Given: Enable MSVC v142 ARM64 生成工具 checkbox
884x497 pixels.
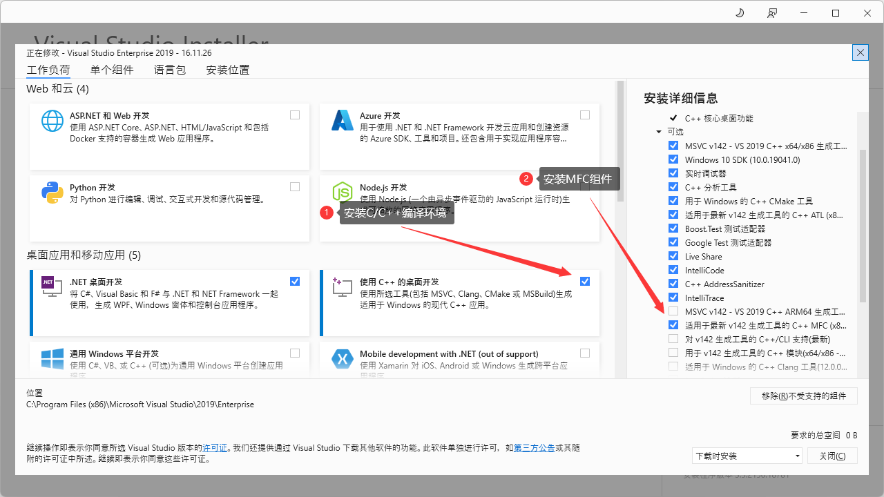Looking at the screenshot, I should pyautogui.click(x=673, y=311).
